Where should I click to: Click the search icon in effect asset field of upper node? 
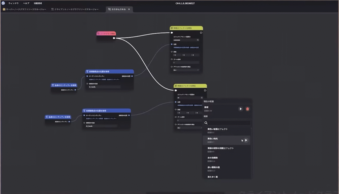198,40
